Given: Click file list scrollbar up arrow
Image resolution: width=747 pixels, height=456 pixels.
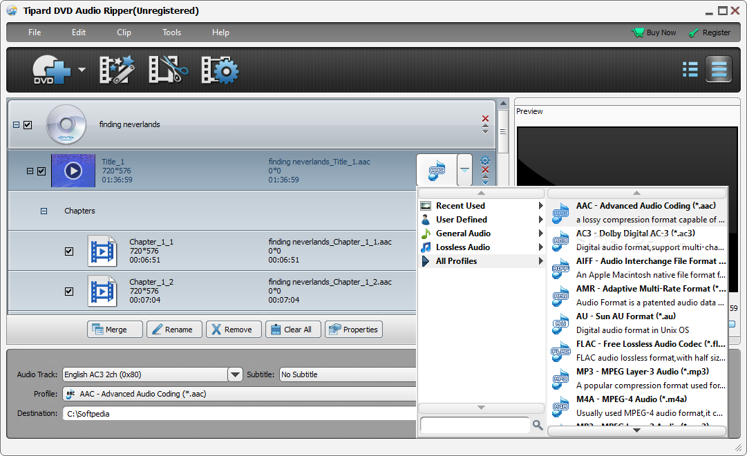Looking at the screenshot, I should point(503,104).
